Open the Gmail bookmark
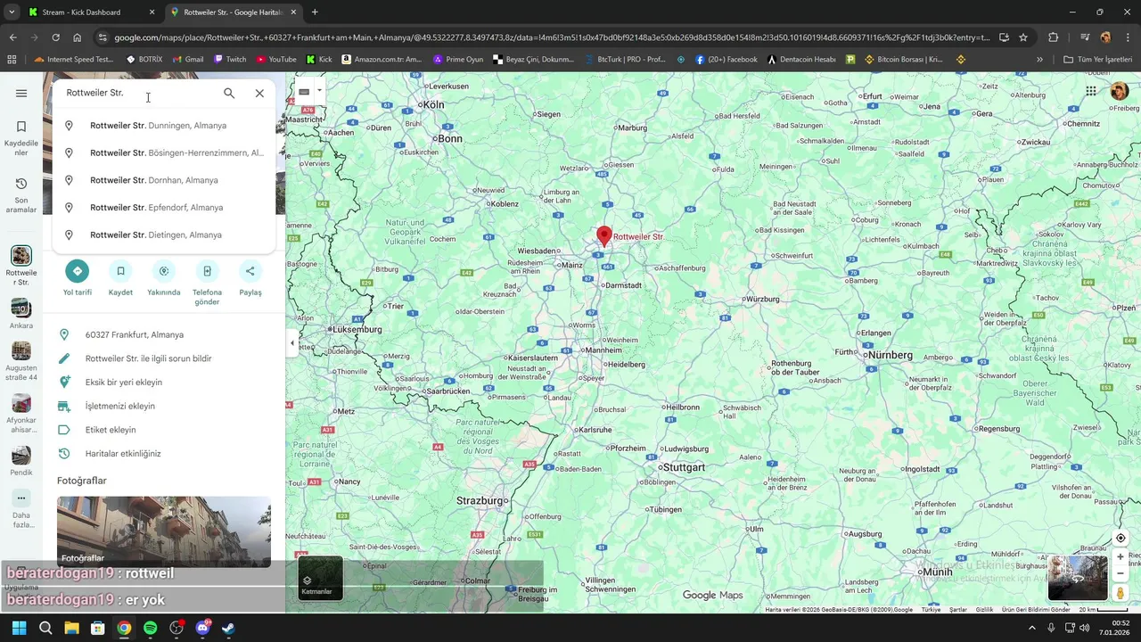The width and height of the screenshot is (1141, 642). [188, 60]
